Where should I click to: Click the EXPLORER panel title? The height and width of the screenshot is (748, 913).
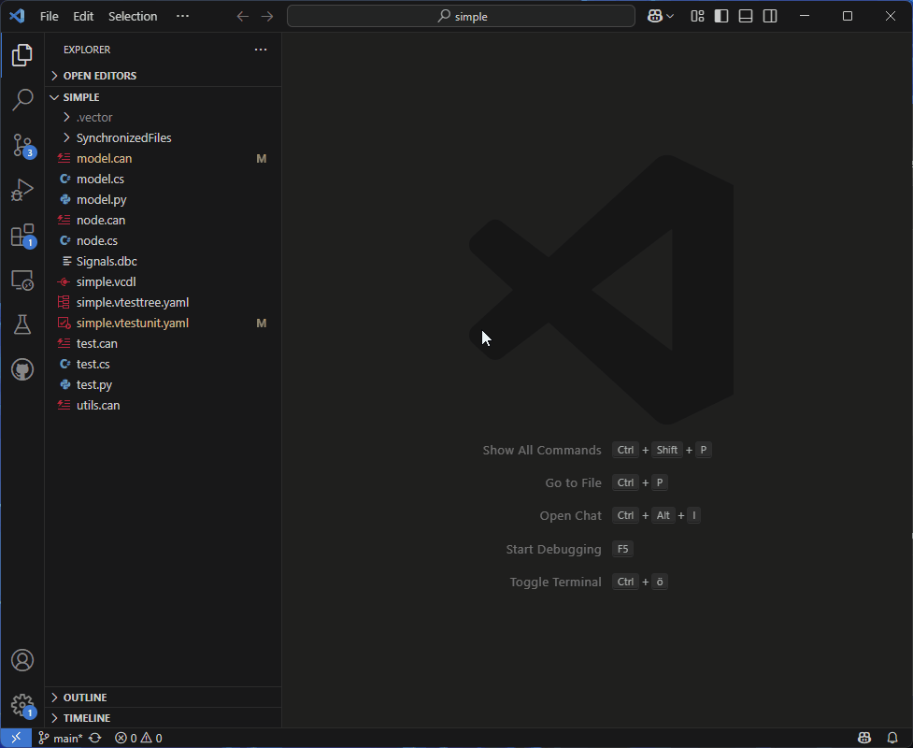click(87, 50)
